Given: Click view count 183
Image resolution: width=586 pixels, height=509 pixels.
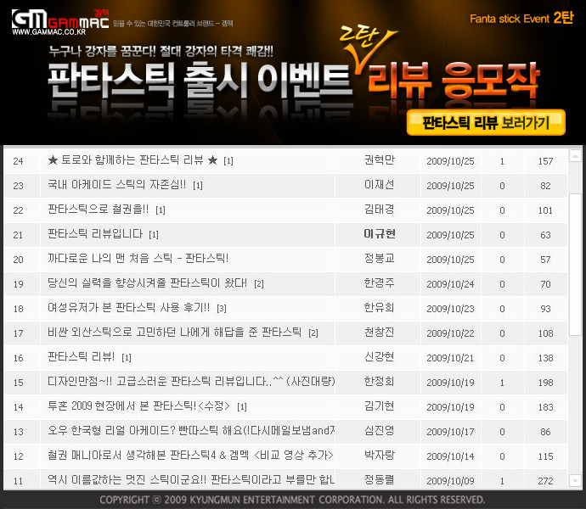Looking at the screenshot, I should [545, 407].
